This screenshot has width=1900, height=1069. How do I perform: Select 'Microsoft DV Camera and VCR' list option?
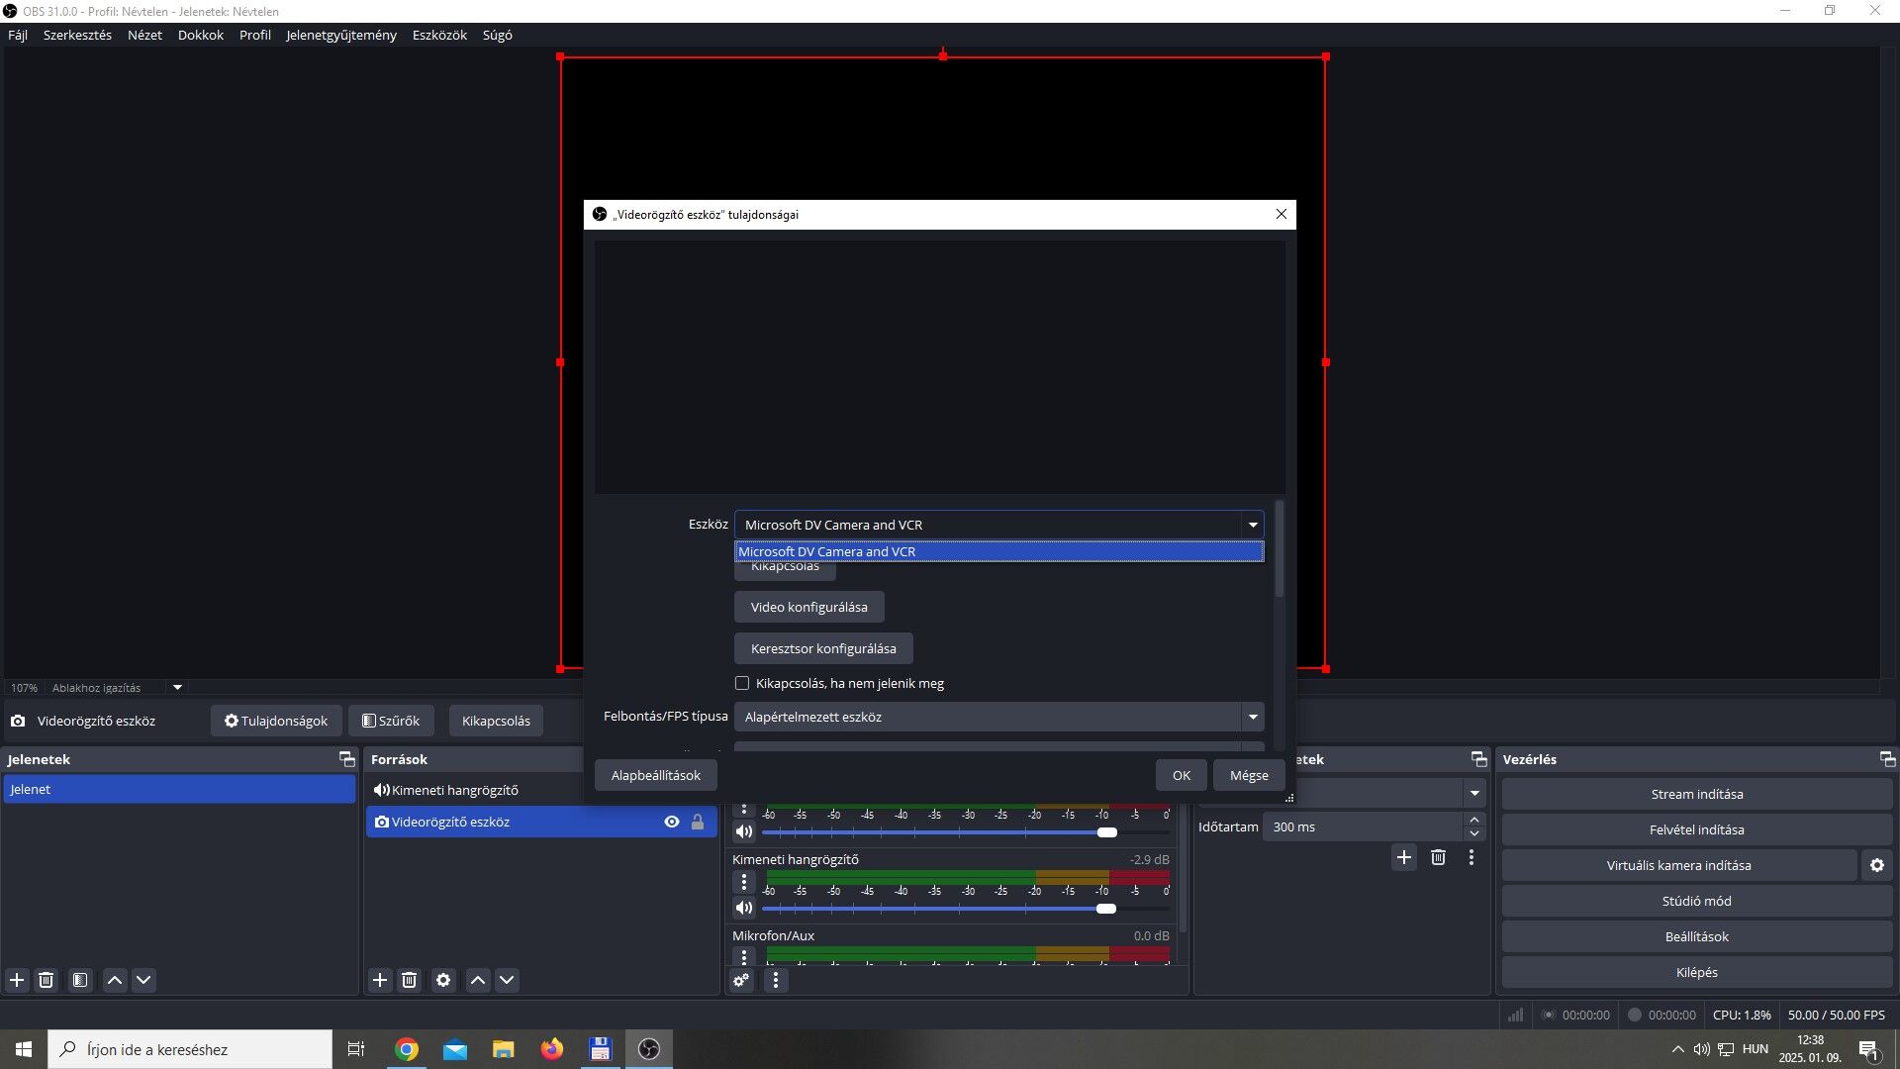[998, 551]
